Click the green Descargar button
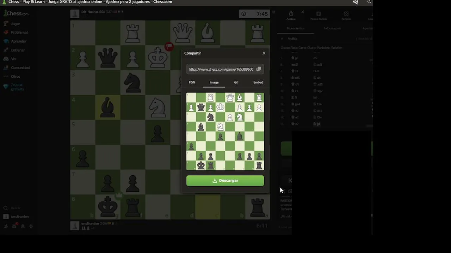 pyautogui.click(x=225, y=181)
